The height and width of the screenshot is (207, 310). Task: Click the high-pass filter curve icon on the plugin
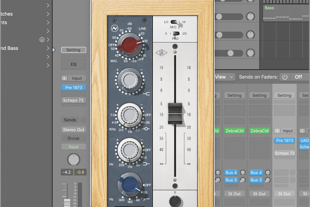coord(147,199)
